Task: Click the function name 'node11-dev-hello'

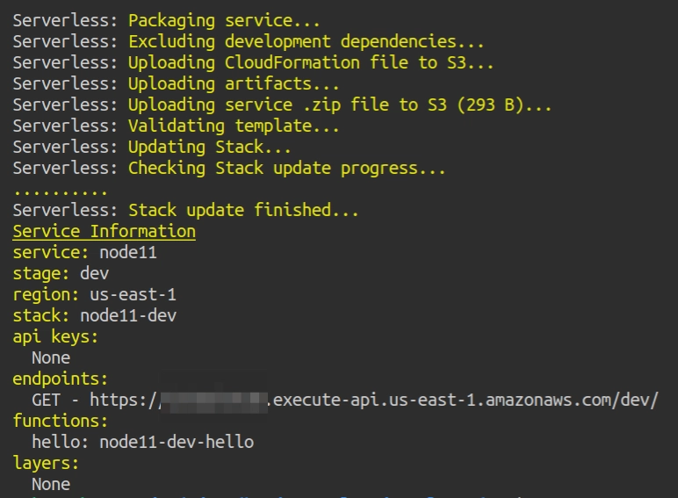Action: pyautogui.click(x=177, y=442)
